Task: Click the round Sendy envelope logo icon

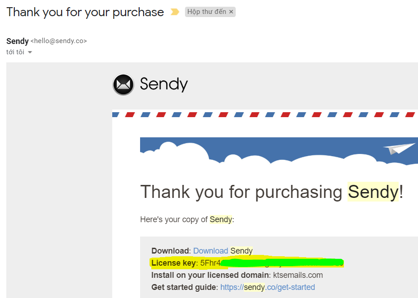Action: tap(123, 84)
